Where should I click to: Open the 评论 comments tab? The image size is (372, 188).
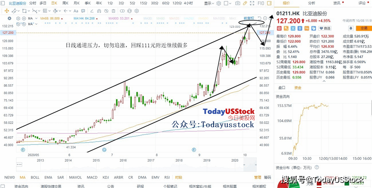(x=362, y=3)
